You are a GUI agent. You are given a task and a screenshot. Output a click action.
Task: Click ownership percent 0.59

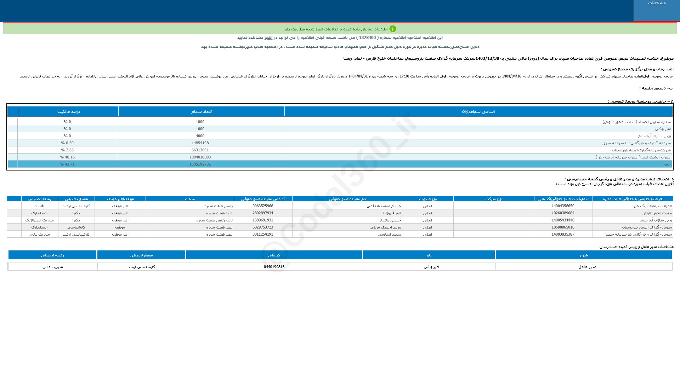click(x=67, y=143)
